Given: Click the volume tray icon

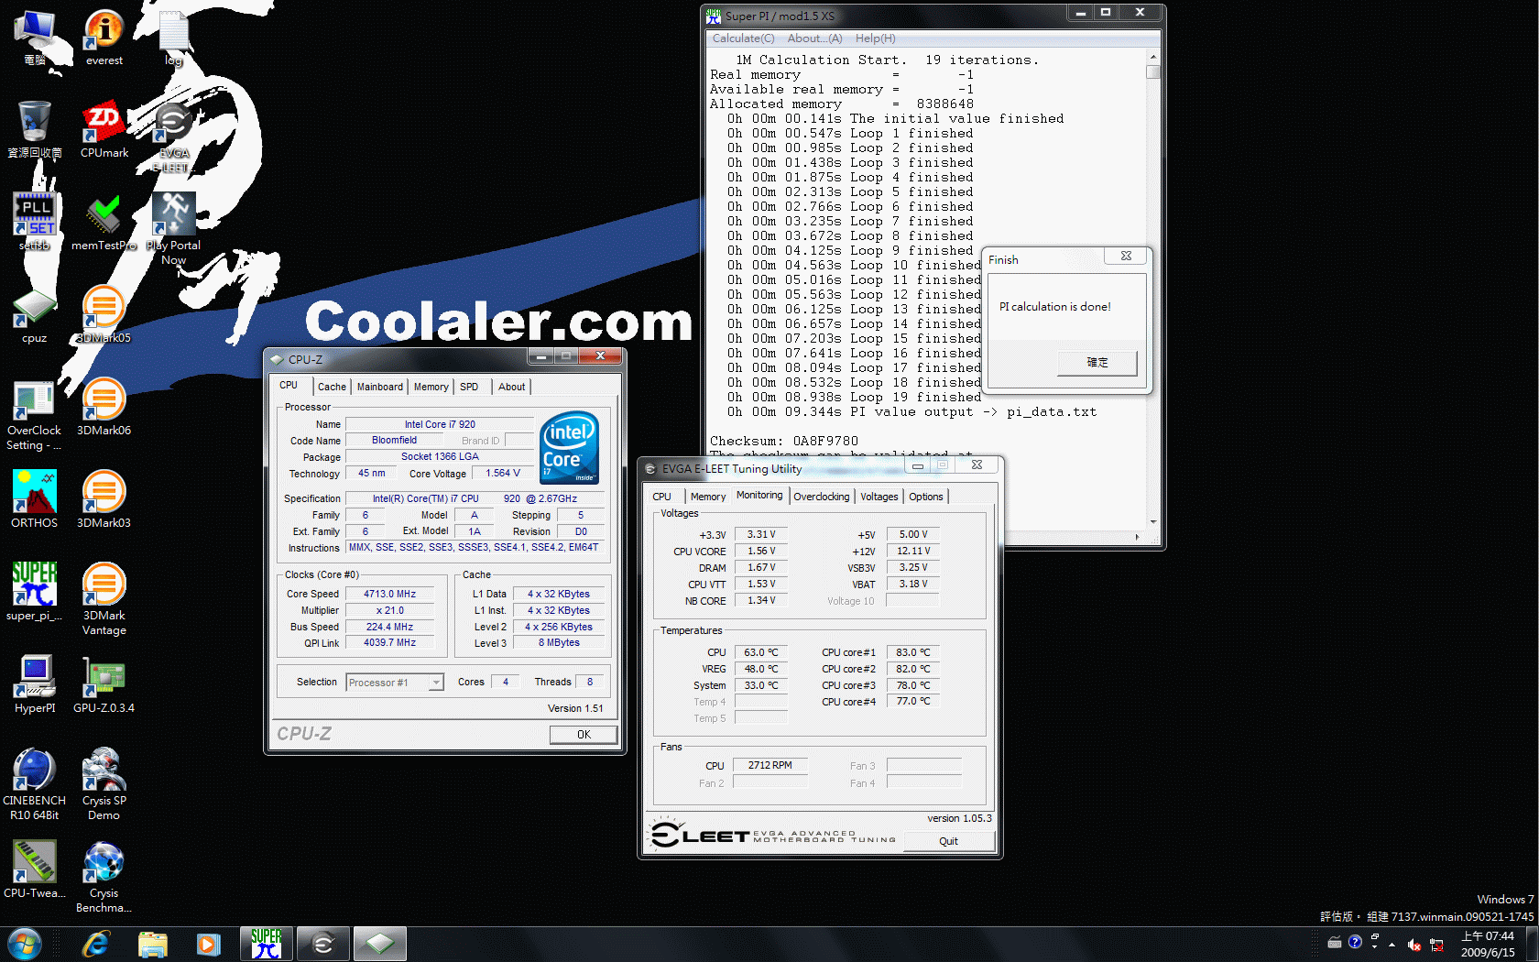Looking at the screenshot, I should pyautogui.click(x=1414, y=945).
